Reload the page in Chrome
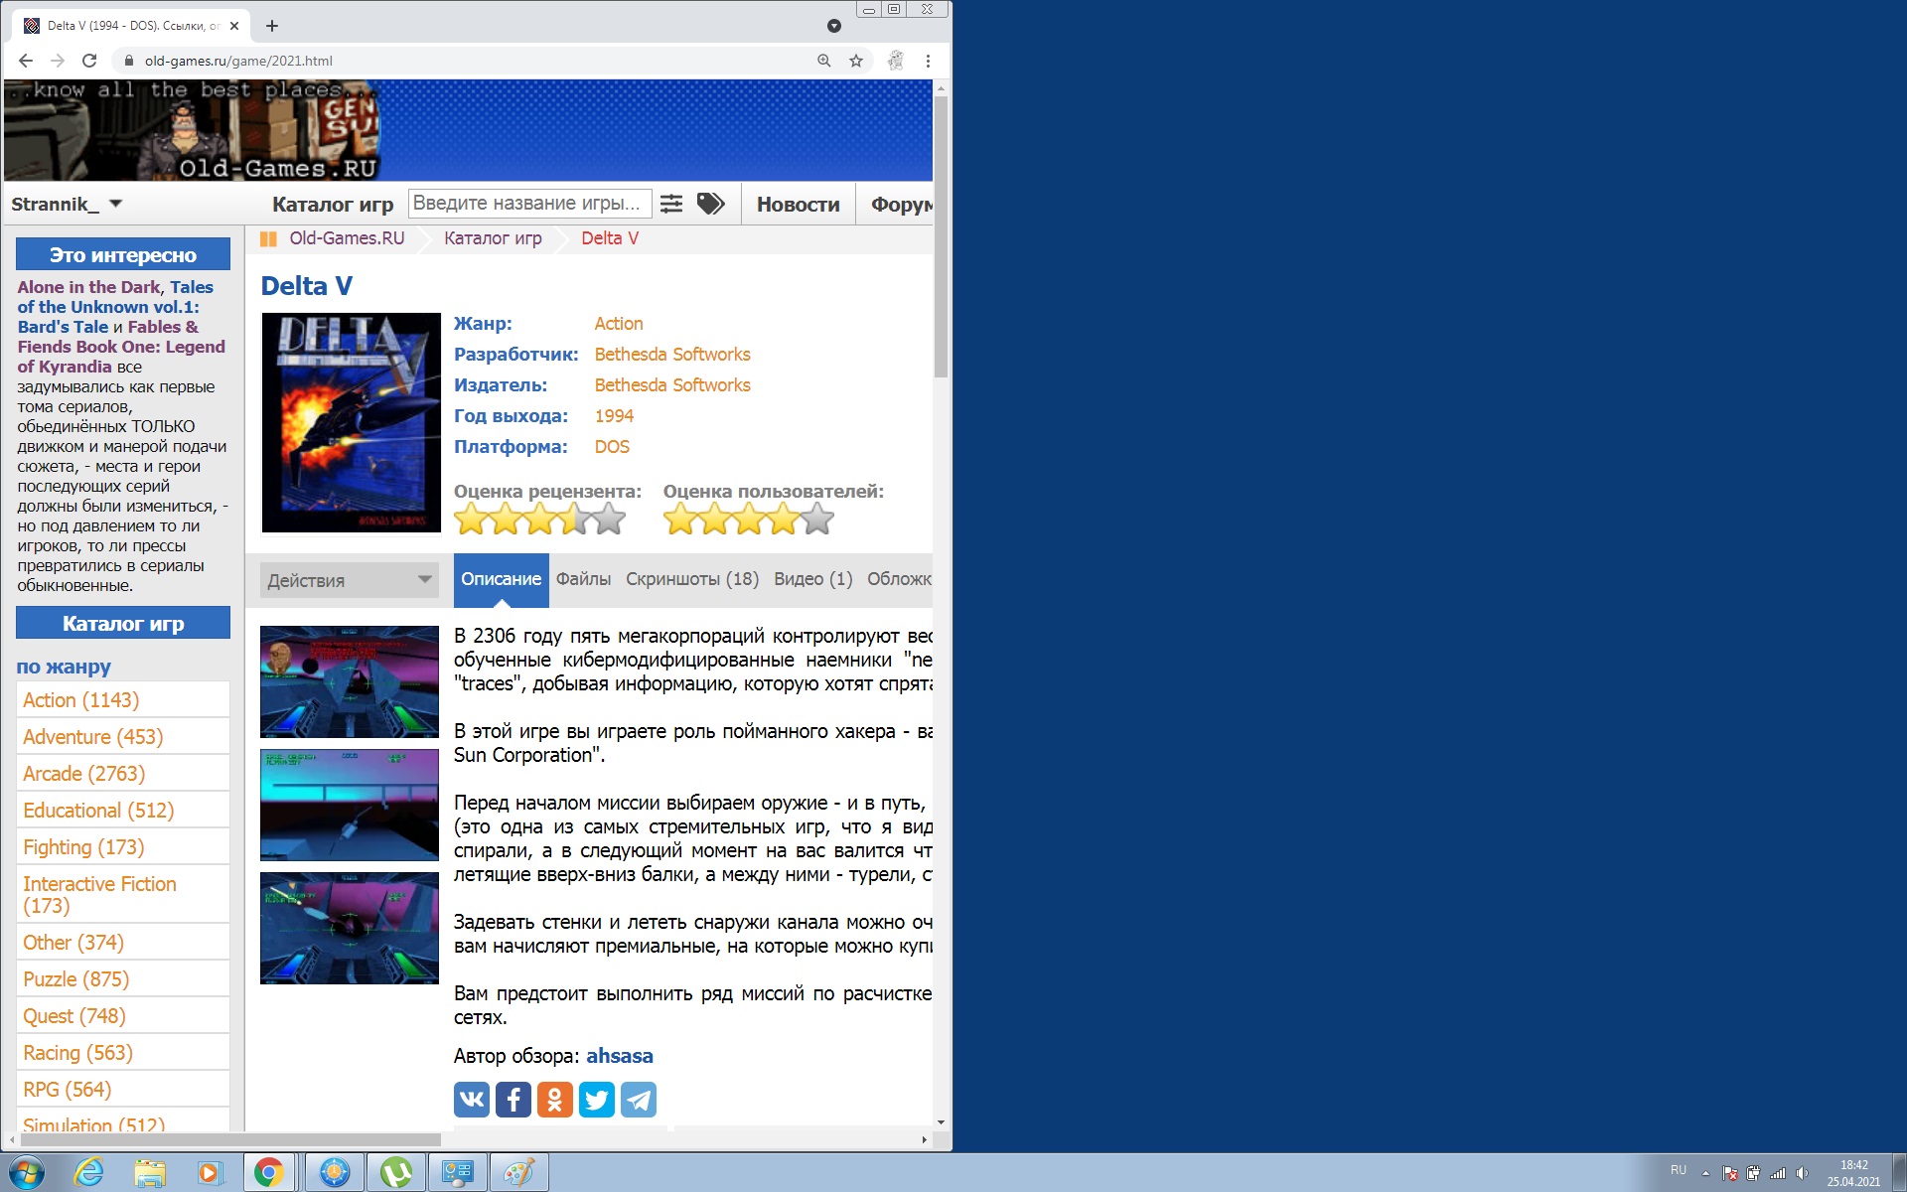 pyautogui.click(x=89, y=61)
